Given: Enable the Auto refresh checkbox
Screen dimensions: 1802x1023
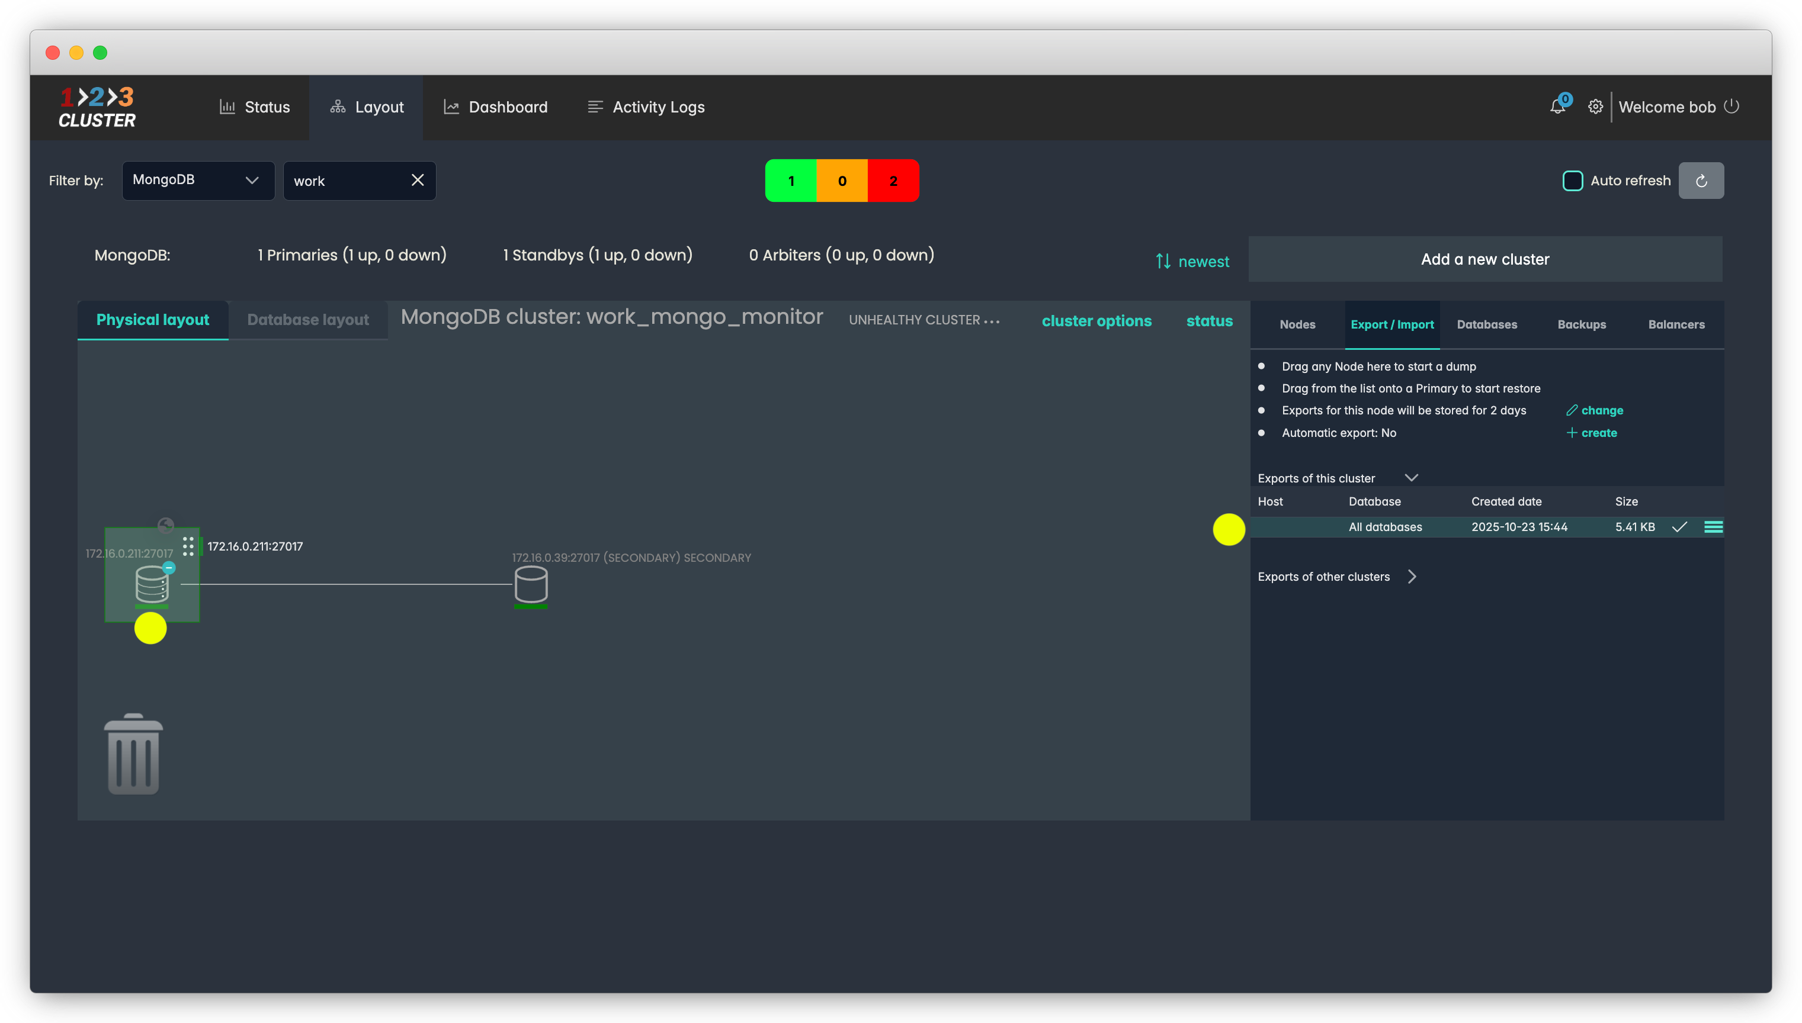Looking at the screenshot, I should 1572,181.
